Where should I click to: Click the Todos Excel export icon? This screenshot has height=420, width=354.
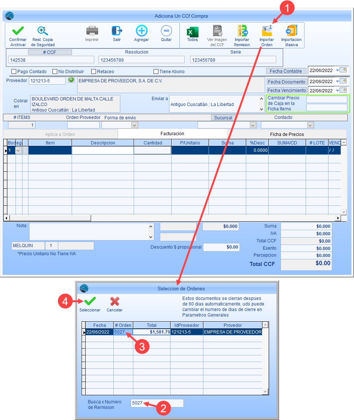(192, 32)
